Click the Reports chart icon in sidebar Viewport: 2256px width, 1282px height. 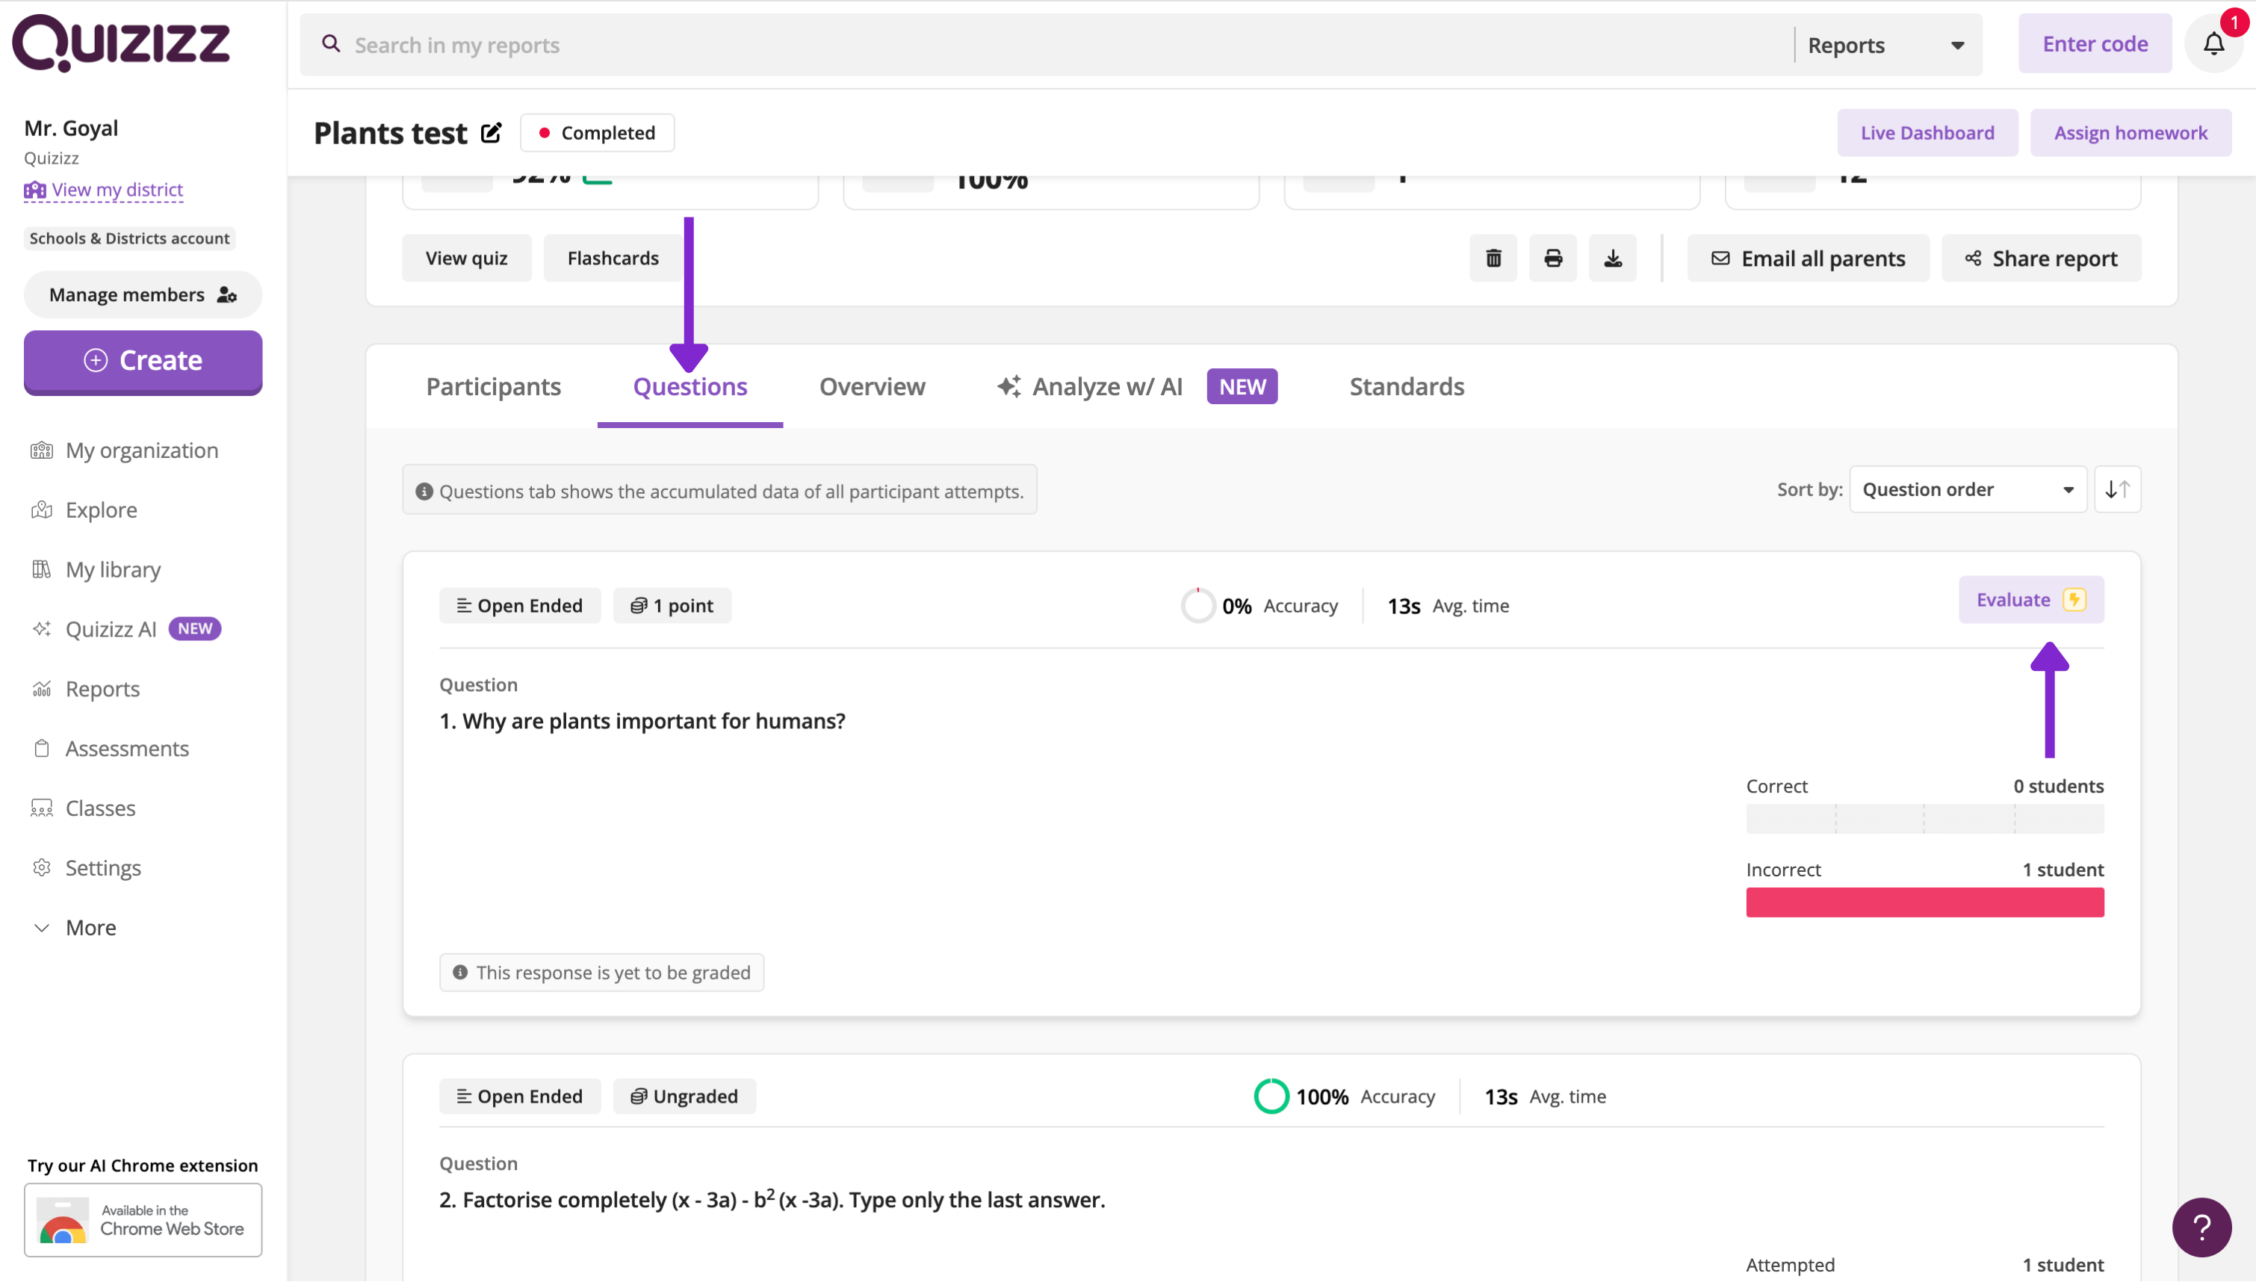(41, 689)
